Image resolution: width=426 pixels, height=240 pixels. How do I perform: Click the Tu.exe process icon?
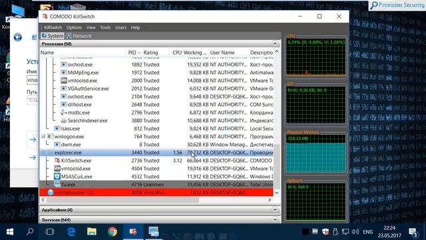(57, 185)
